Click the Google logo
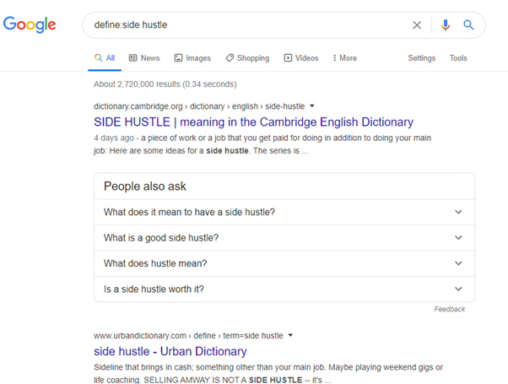 [x=30, y=24]
